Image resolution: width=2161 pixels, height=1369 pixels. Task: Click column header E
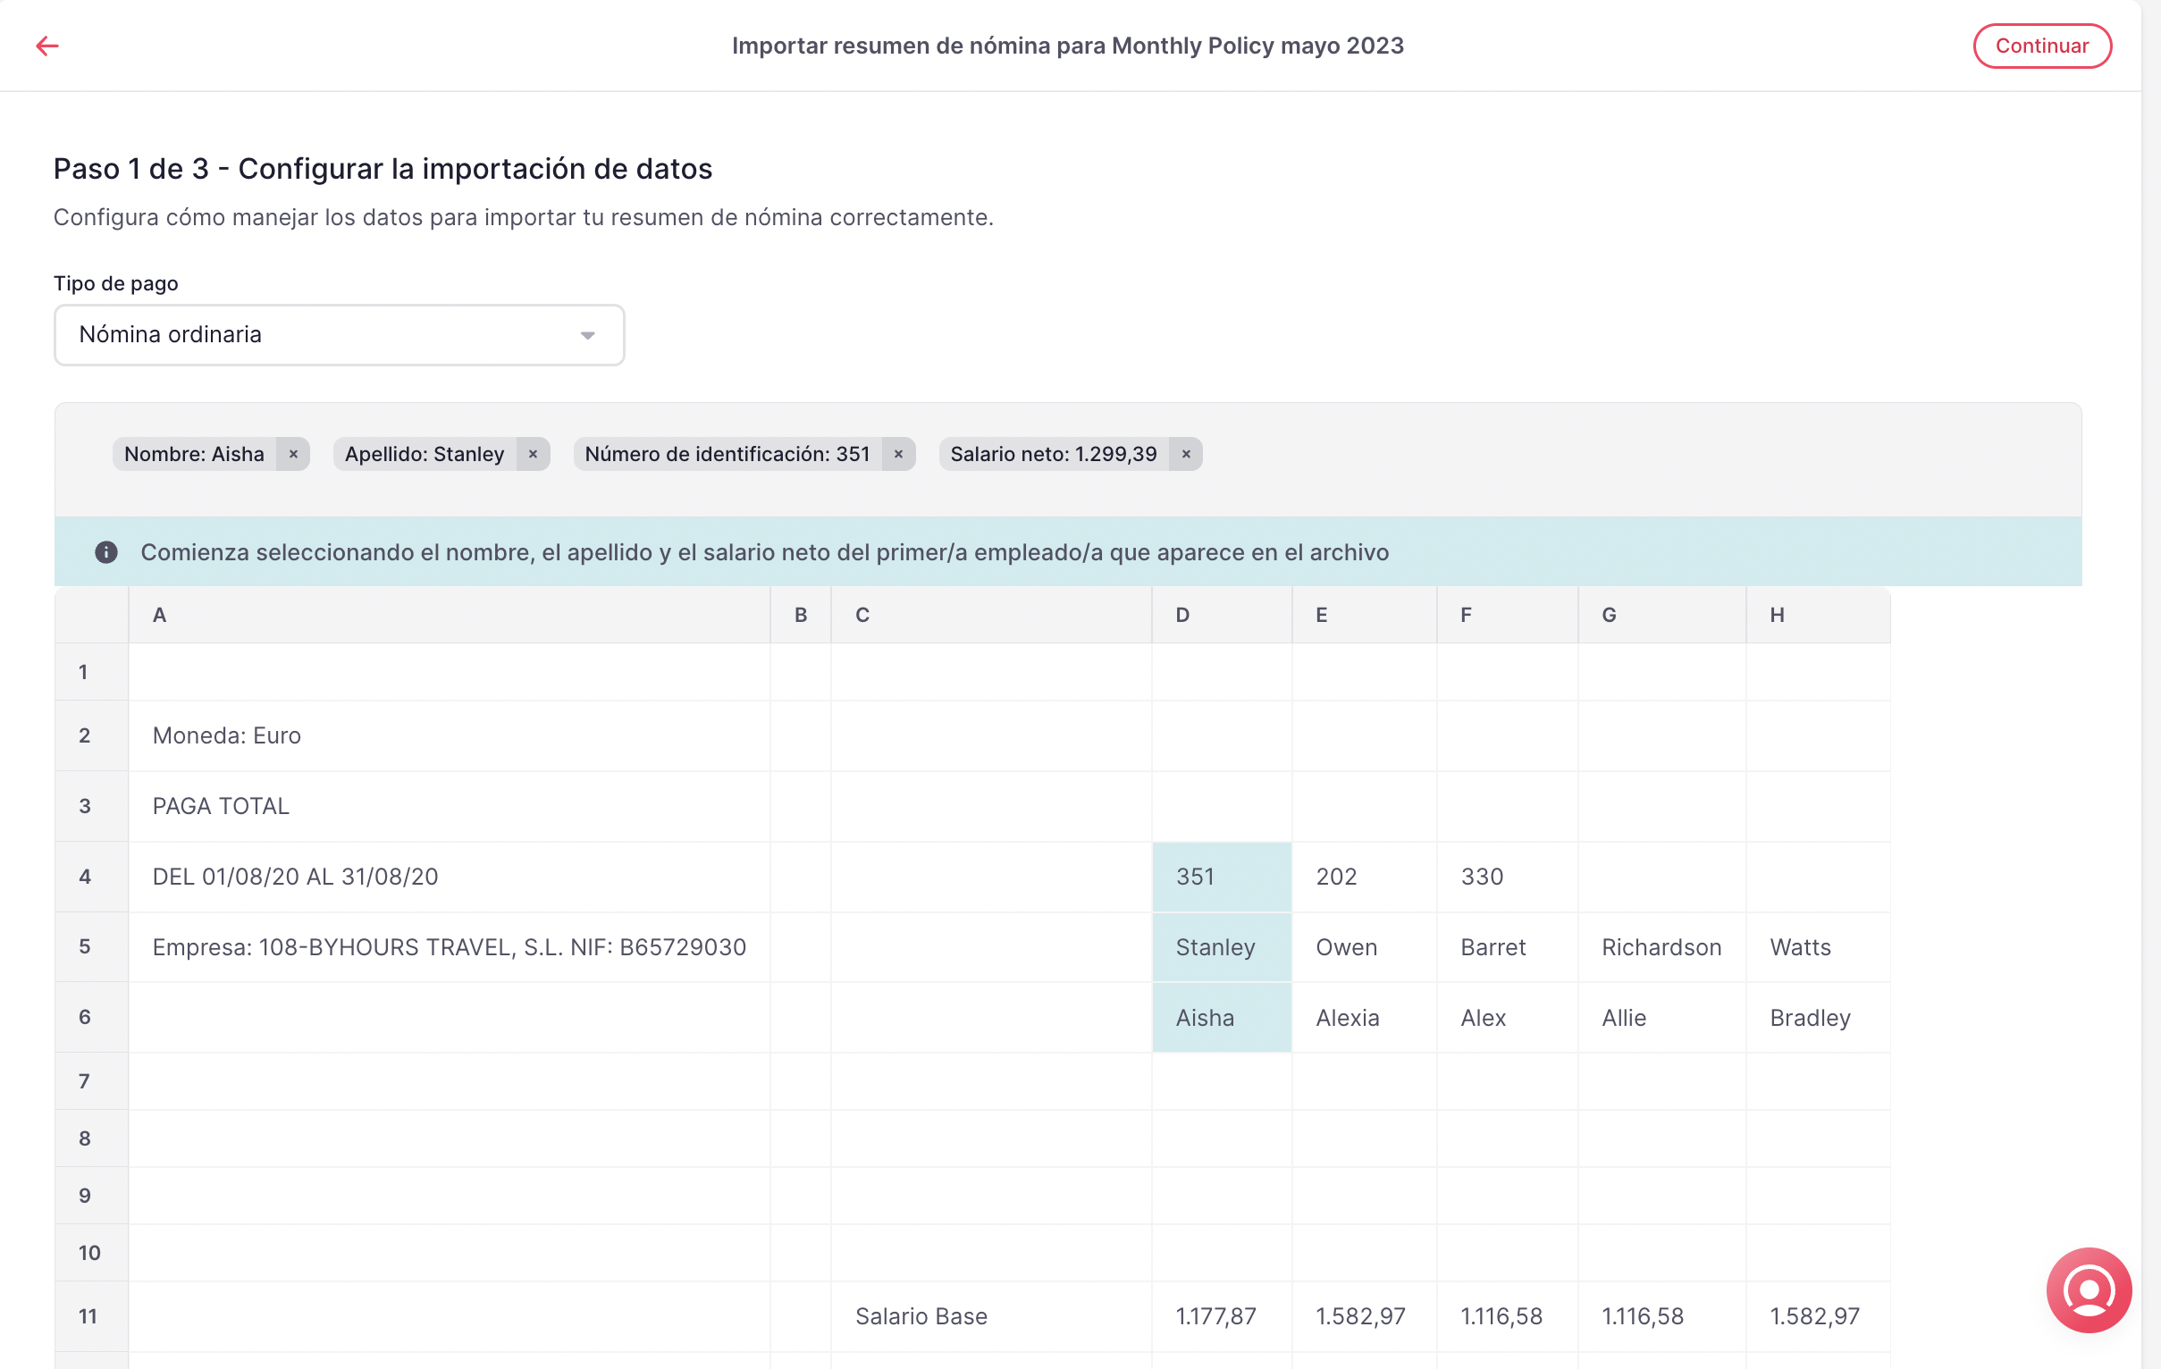point(1364,615)
